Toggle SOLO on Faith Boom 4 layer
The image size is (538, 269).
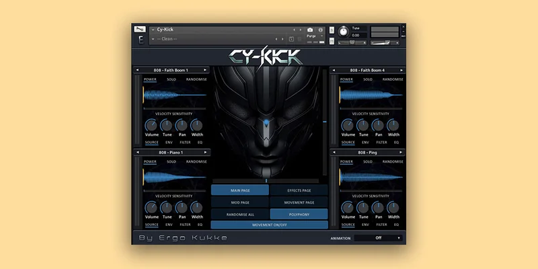368,79
